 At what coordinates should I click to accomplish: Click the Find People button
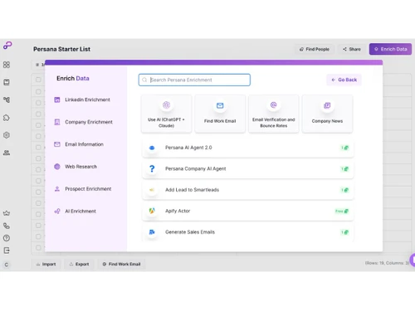tap(314, 49)
